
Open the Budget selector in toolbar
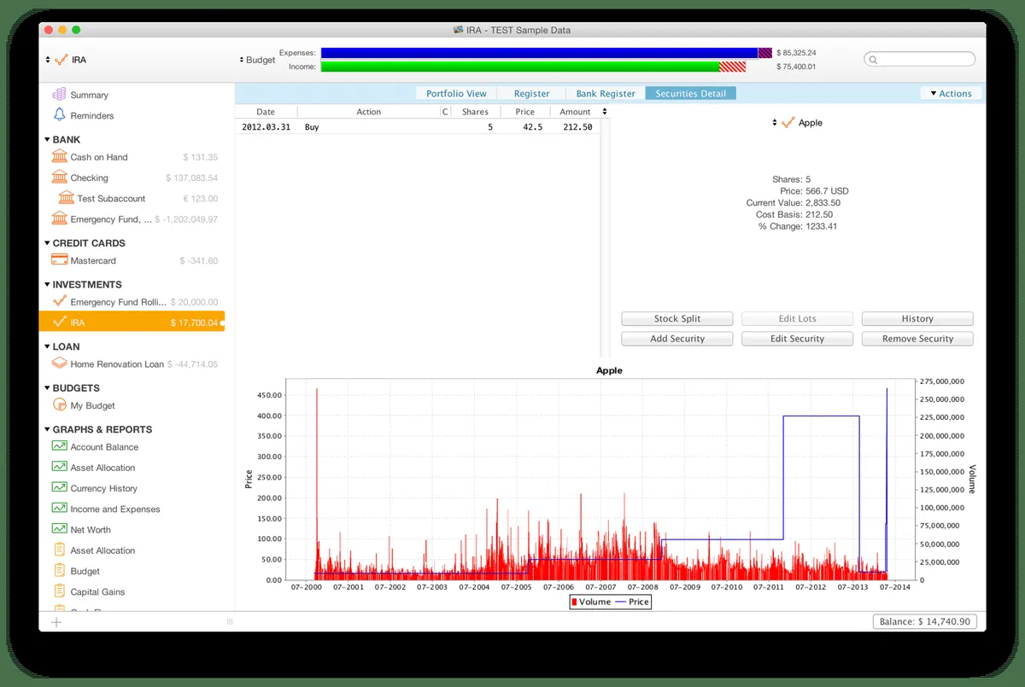pos(257,60)
